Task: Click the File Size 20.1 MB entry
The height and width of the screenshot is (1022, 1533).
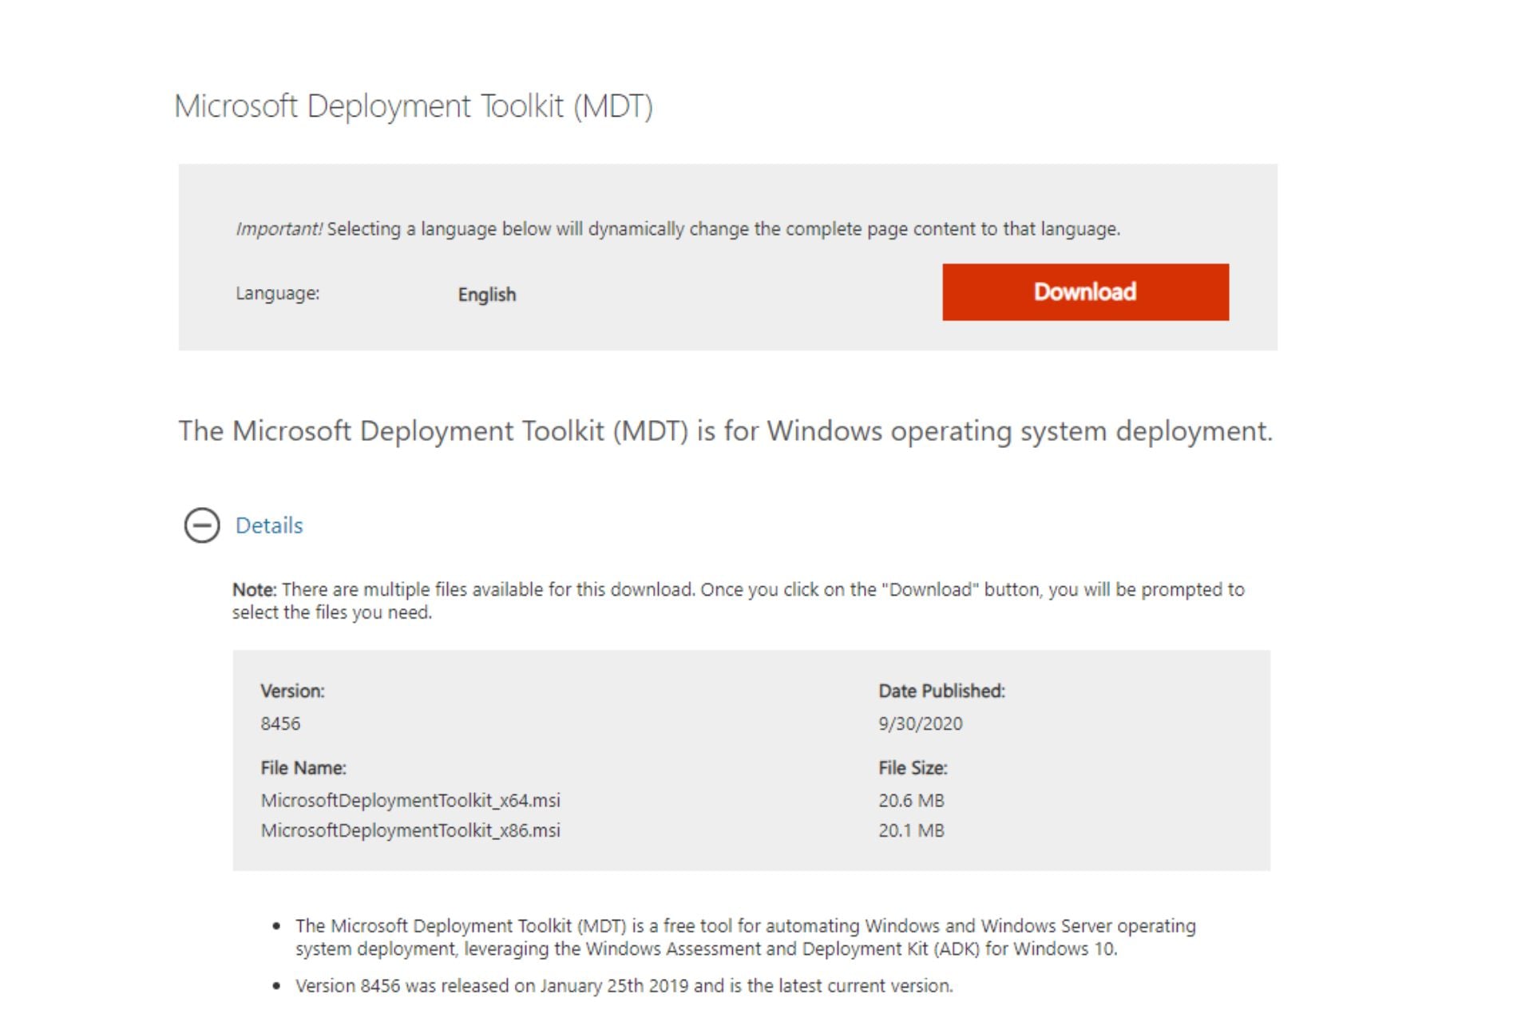Action: pyautogui.click(x=910, y=830)
